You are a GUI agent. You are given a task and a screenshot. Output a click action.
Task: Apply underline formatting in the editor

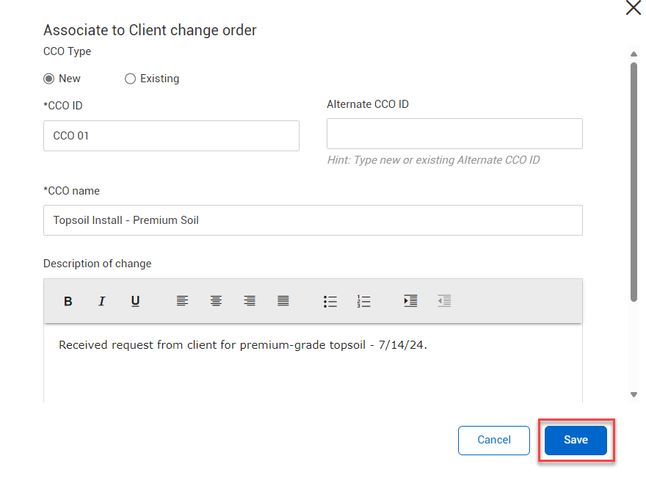coord(135,301)
